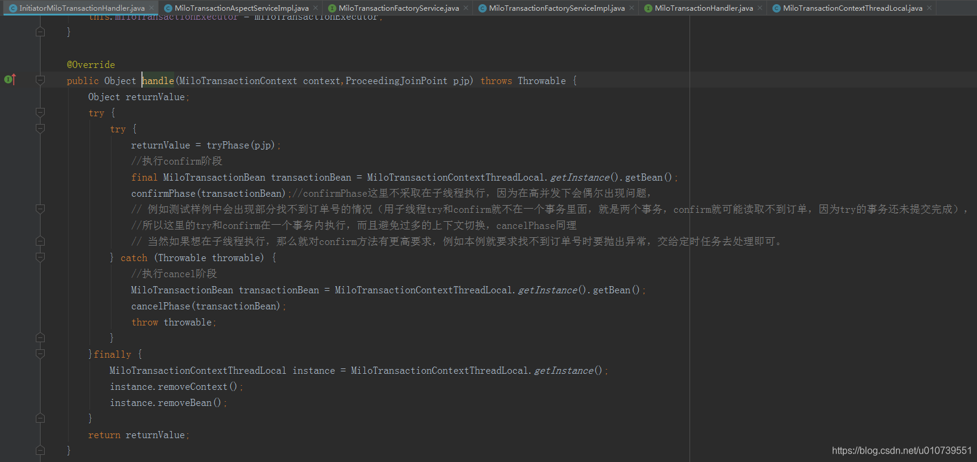
Task: Click the MiloTransactionContextThreadLocal.java tab class icon
Action: point(777,8)
